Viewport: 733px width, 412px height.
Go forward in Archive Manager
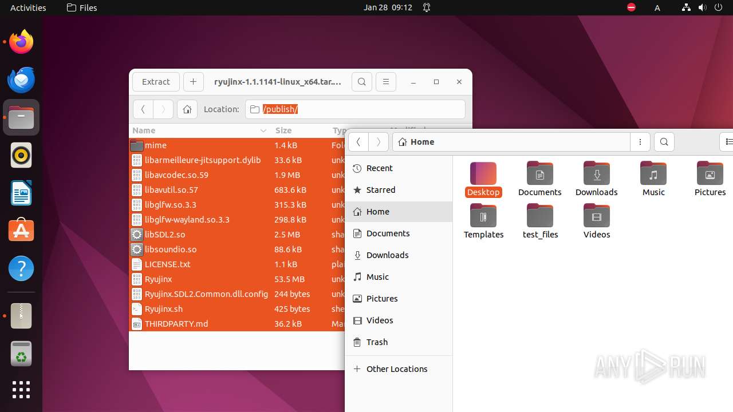163,109
